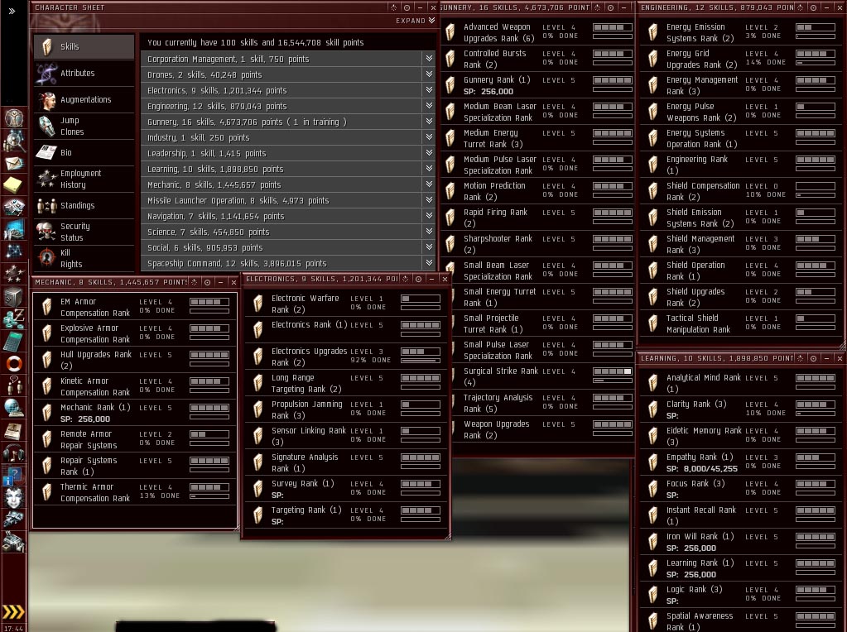Click the sunburst icon in Mechanic window header
Viewport: 847px width, 632px height.
click(x=194, y=282)
